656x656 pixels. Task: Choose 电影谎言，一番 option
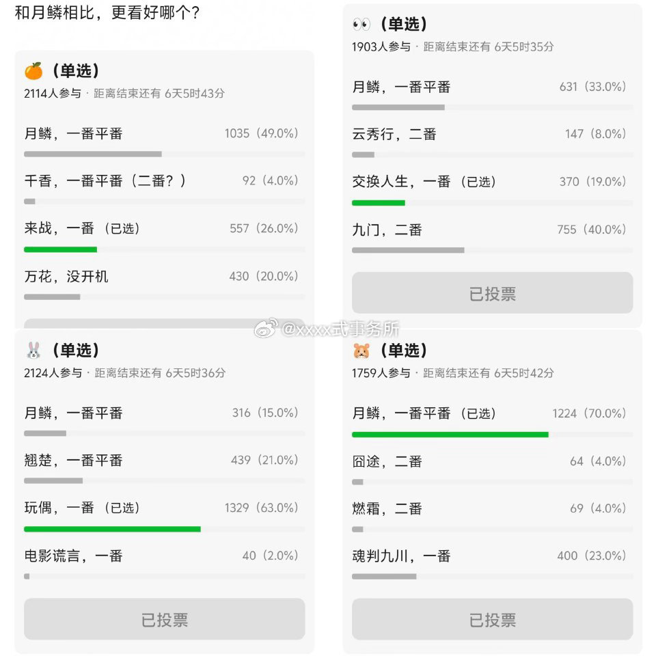74,556
